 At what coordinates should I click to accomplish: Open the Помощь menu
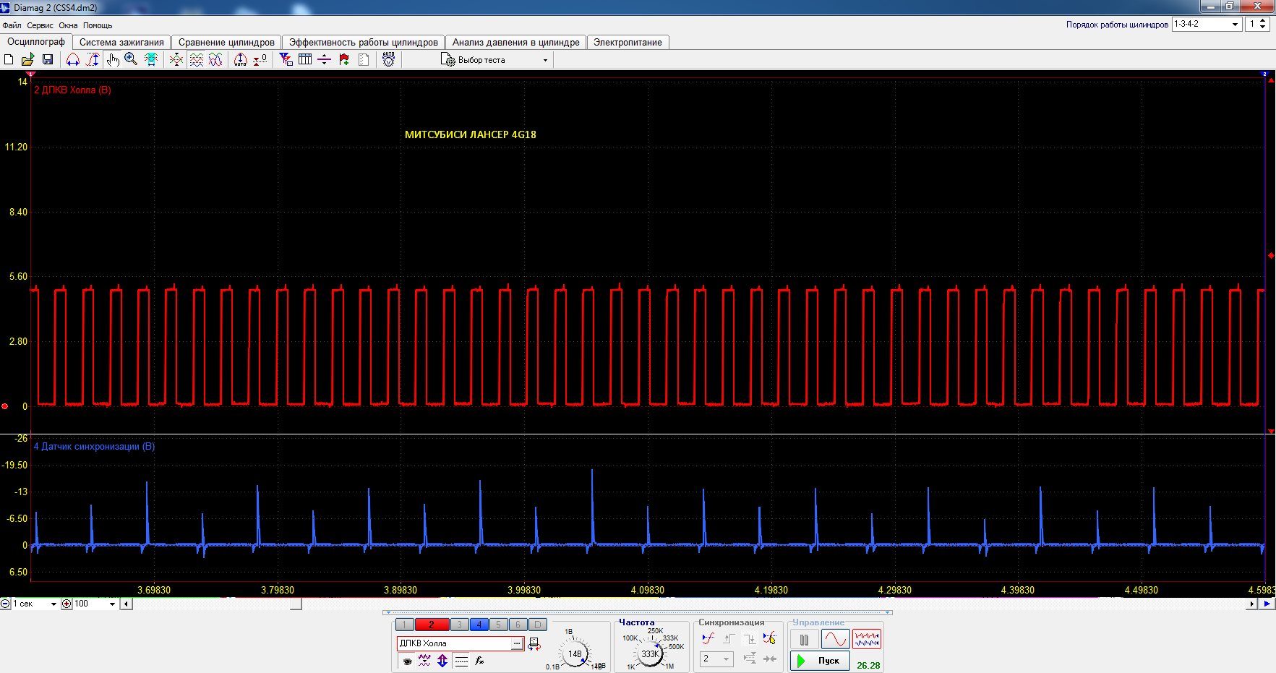click(x=98, y=25)
